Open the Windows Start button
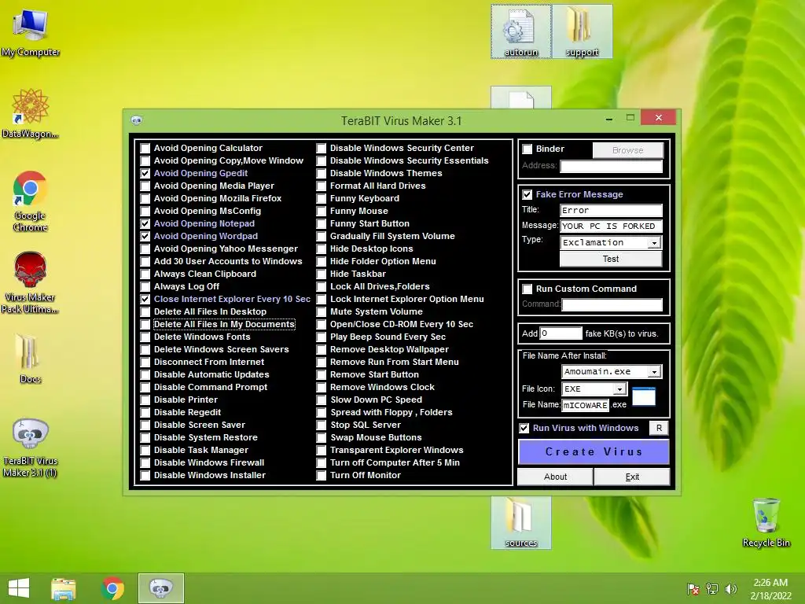This screenshot has height=604, width=805. pos(19,588)
